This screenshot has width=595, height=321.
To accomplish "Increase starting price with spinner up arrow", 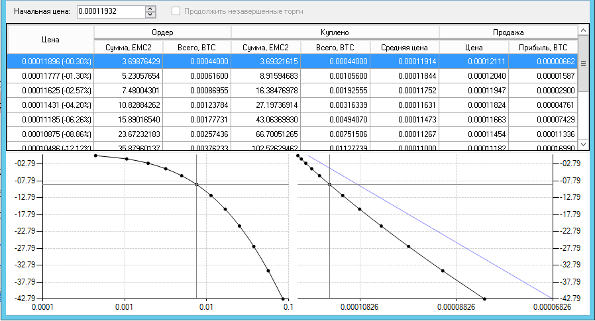I will tap(150, 9).
